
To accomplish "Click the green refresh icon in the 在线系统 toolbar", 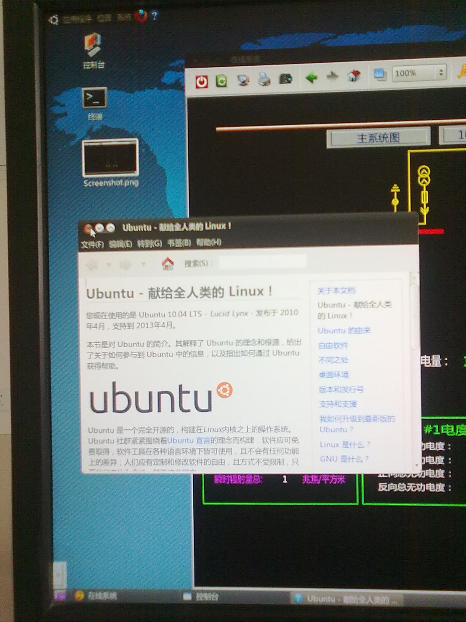I will click(222, 81).
